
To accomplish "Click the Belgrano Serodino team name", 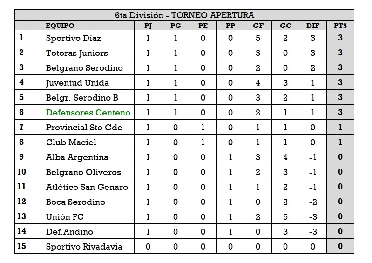I will point(84,68).
